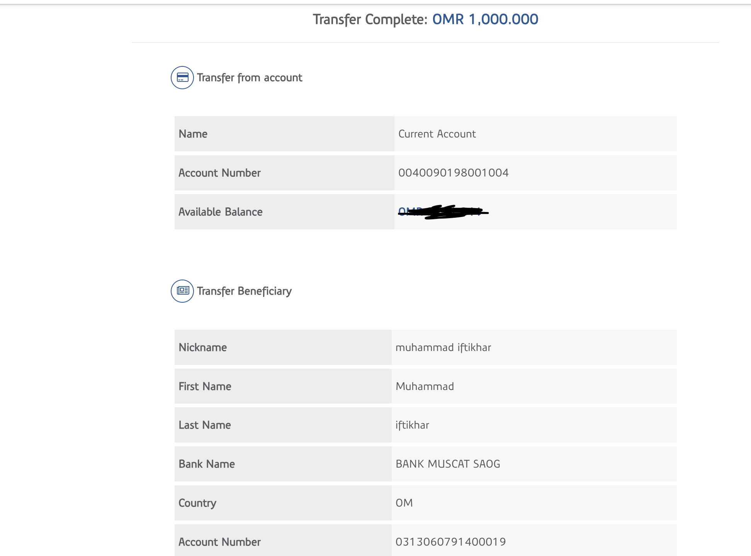
Task: Click the Current Account name value
Action: coord(437,134)
